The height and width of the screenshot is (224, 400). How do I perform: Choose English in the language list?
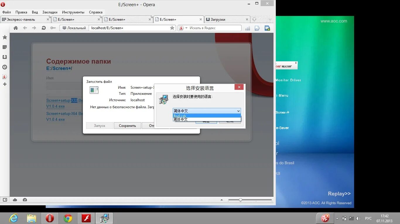click(x=207, y=116)
